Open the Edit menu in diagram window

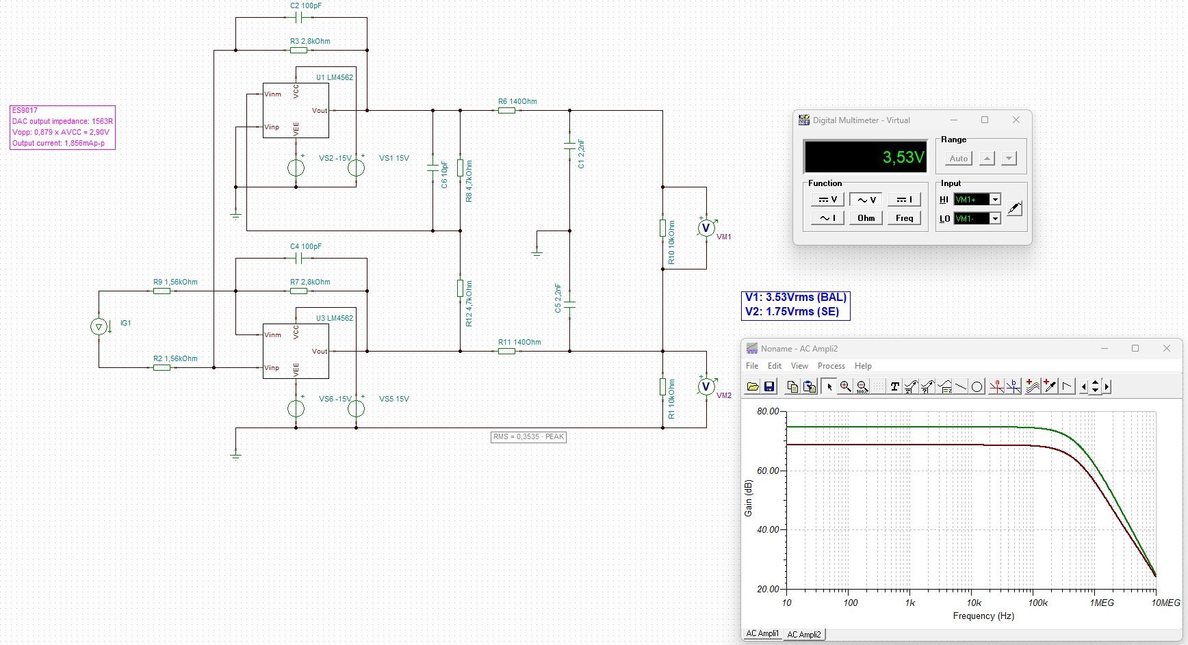[775, 366]
